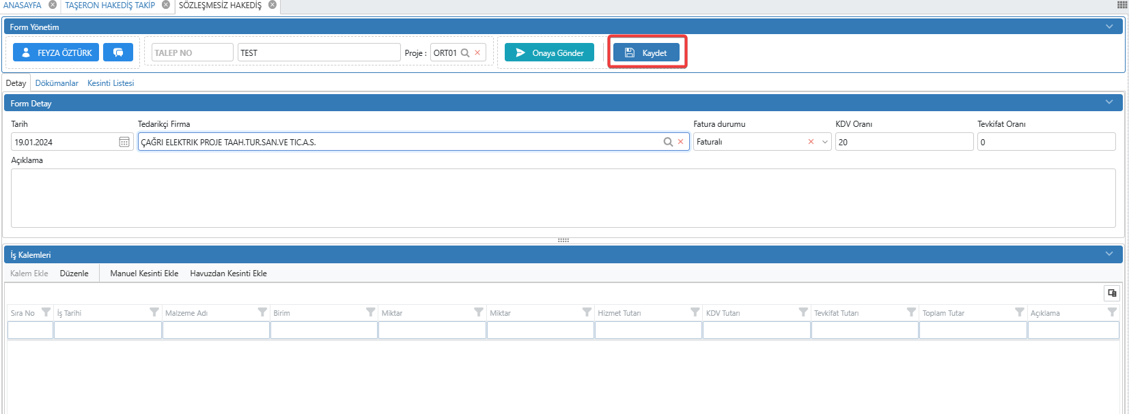Click search icon in Tedarikçi Firma field

point(668,142)
